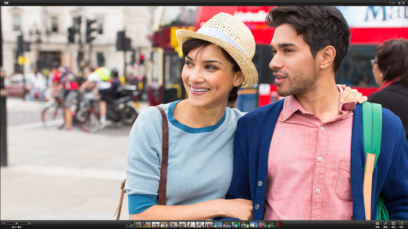This screenshot has width=408, height=229.
Task: Click the photo counter in the top bar
Action: click(391, 3)
